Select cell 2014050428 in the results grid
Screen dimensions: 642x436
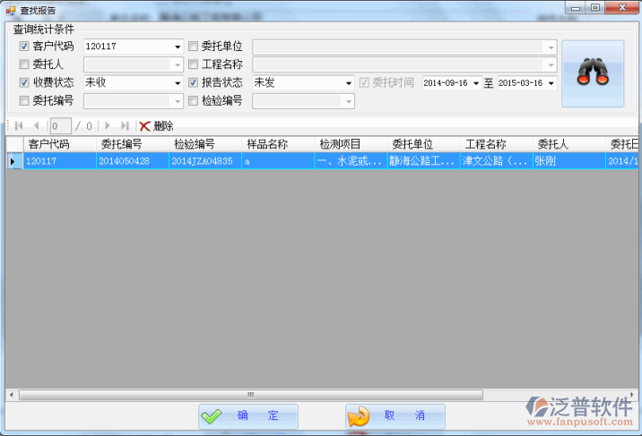pos(133,161)
